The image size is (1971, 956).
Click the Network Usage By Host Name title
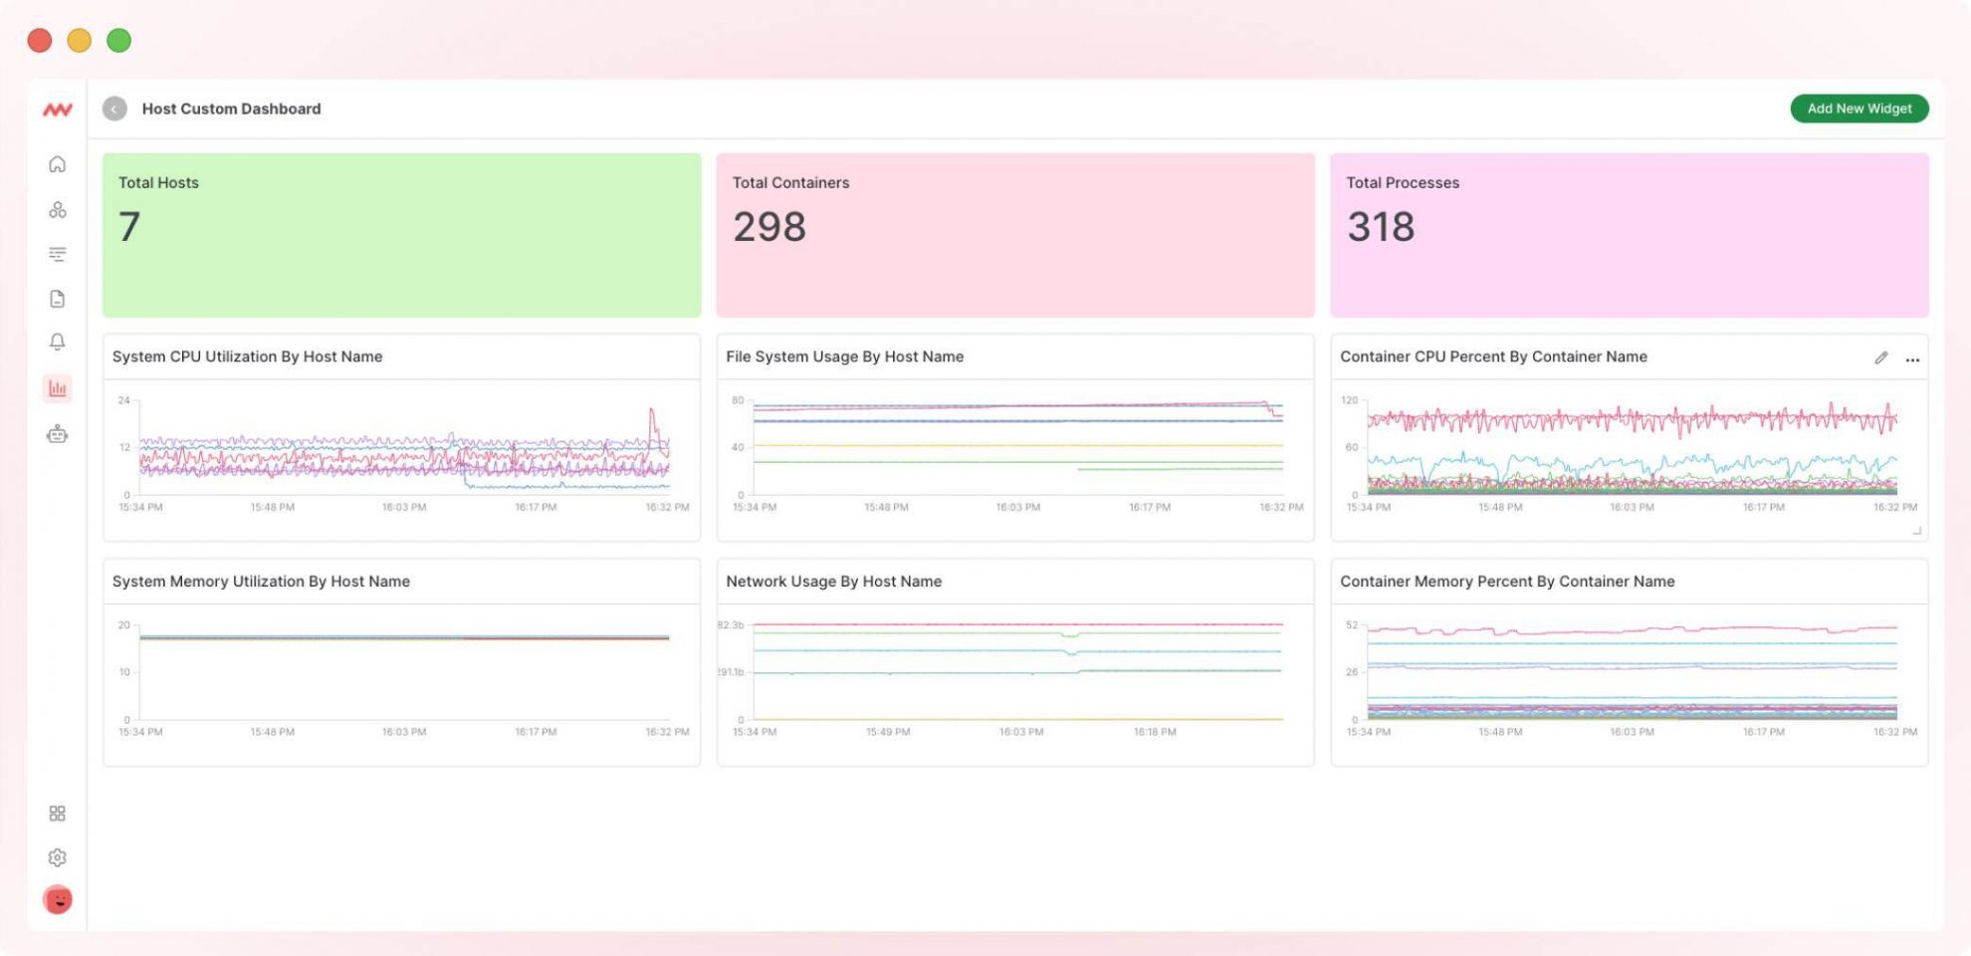pos(834,582)
